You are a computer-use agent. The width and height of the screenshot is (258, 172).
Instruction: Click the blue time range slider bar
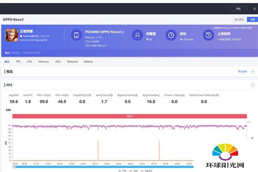pos(104,167)
